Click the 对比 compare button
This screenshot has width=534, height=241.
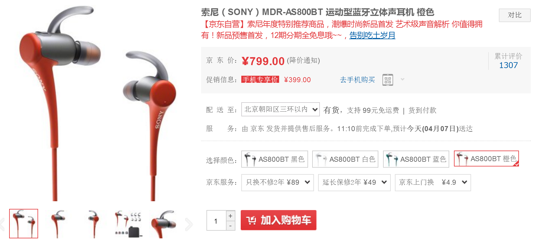pos(515,15)
